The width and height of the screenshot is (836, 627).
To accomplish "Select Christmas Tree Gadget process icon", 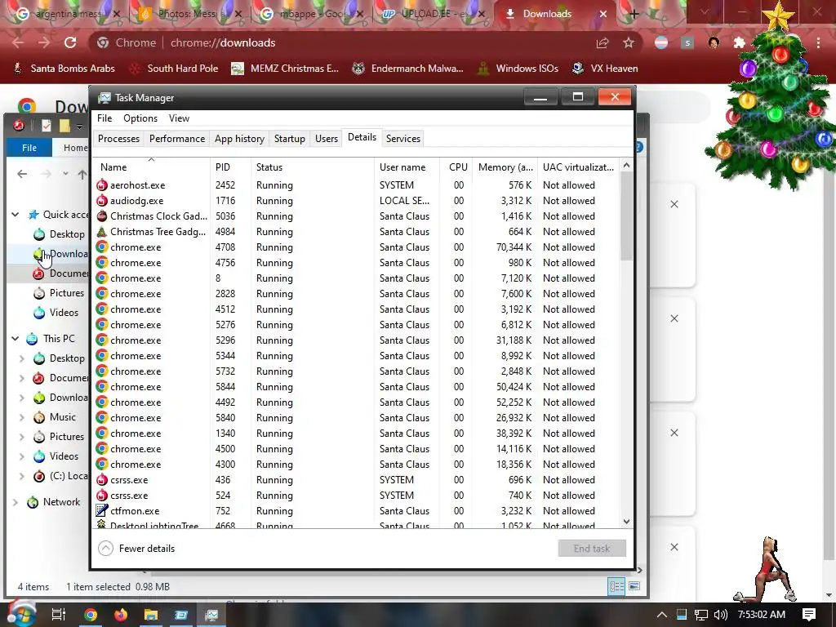I will (101, 231).
